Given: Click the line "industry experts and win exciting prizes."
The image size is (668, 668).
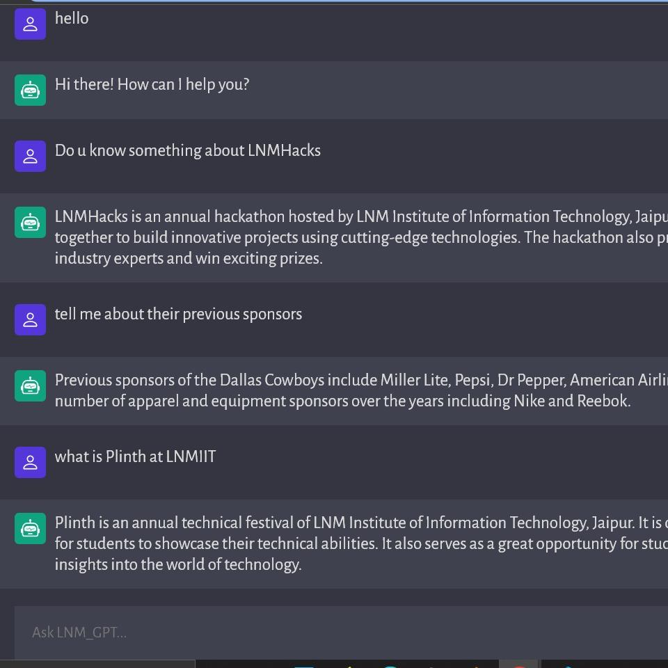Looking at the screenshot, I should point(189,258).
